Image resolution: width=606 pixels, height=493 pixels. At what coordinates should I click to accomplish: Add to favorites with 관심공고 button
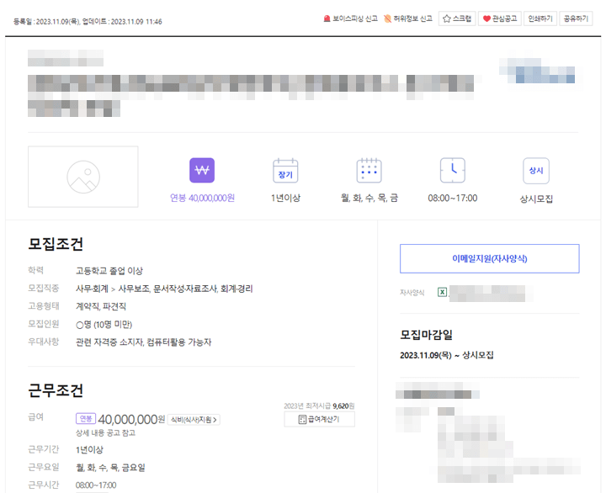(500, 19)
